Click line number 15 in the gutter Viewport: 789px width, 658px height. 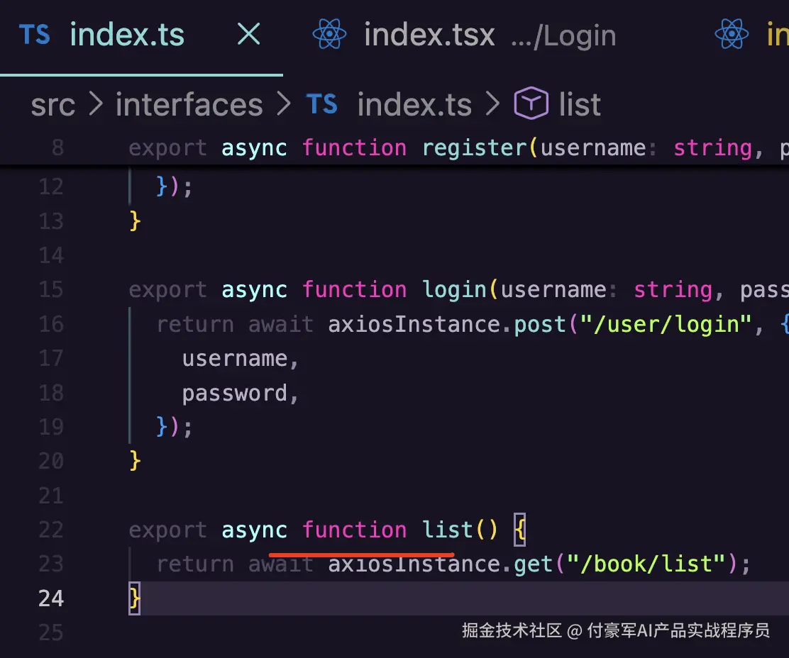(x=51, y=289)
